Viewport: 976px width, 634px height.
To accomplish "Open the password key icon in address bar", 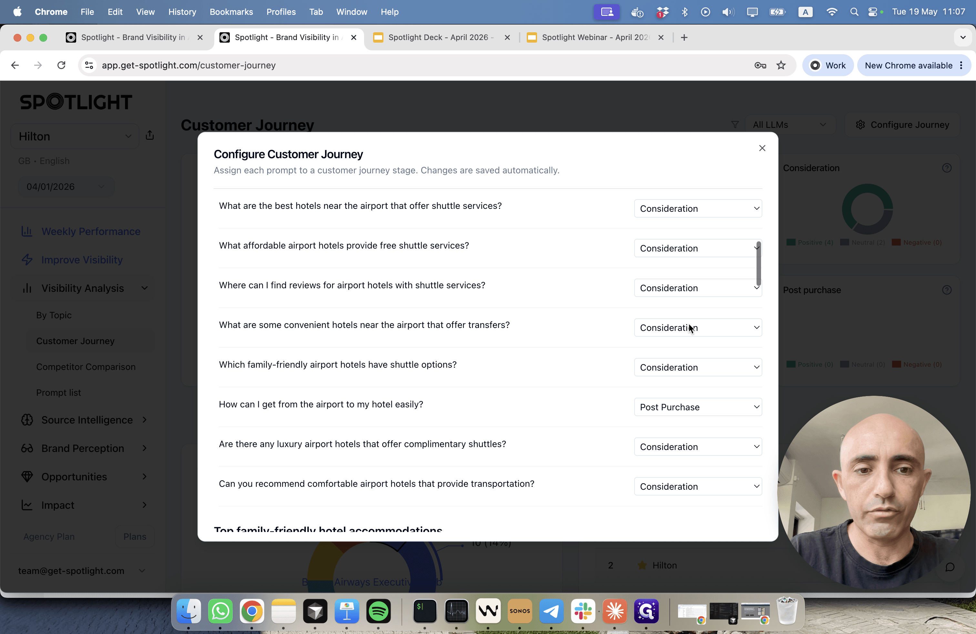I will [760, 65].
